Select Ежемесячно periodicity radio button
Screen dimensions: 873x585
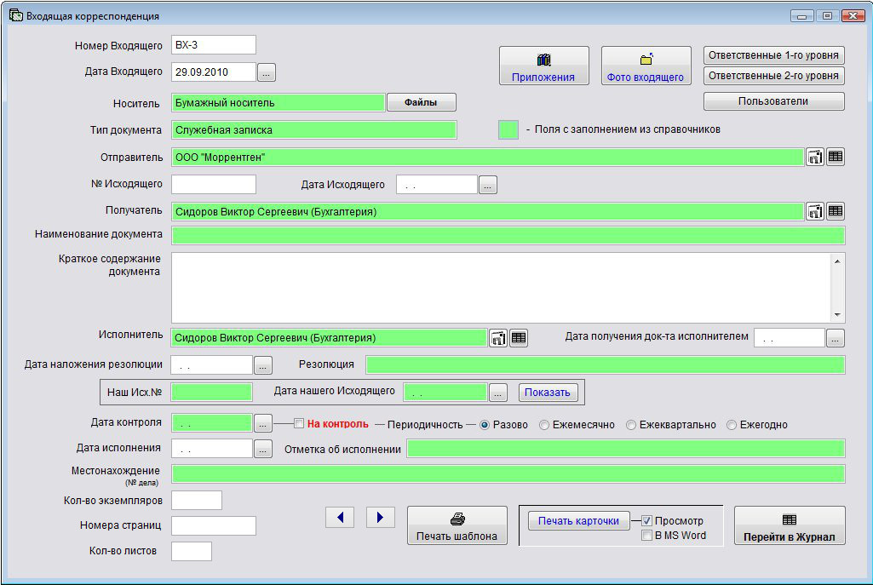[x=546, y=425]
